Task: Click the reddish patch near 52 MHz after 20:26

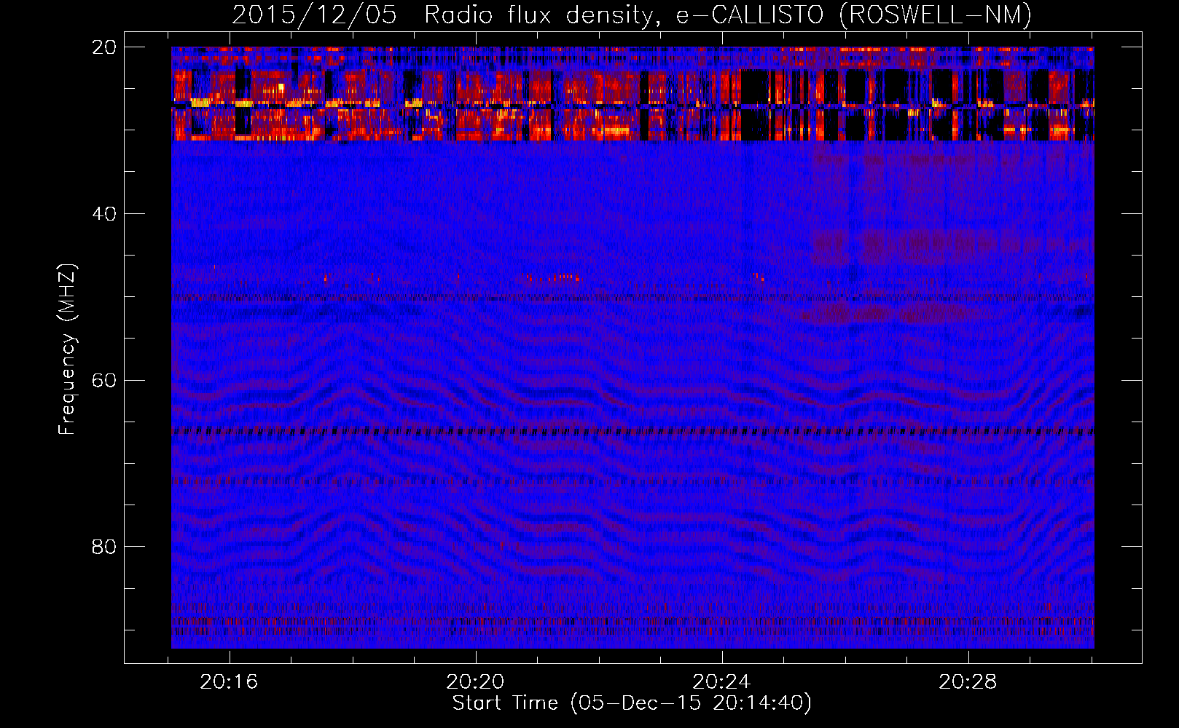Action: coord(885,314)
